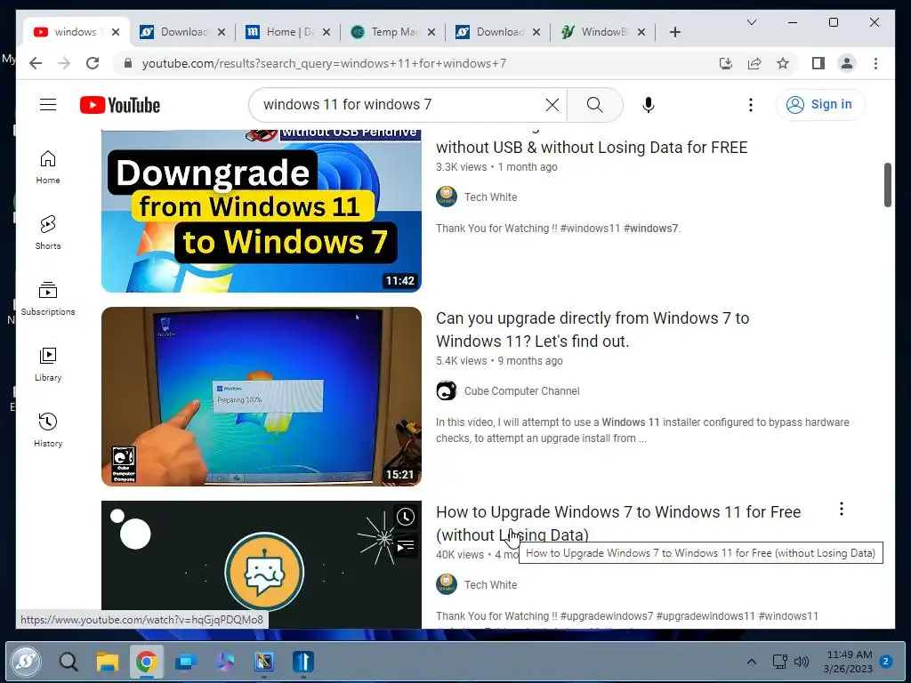Click the address bar URL

click(324, 63)
